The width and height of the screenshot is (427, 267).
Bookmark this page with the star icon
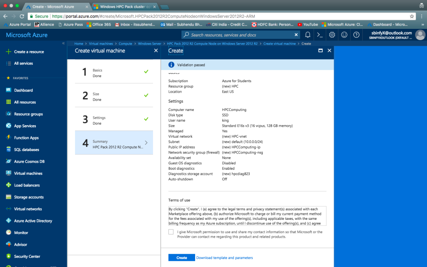point(412,16)
